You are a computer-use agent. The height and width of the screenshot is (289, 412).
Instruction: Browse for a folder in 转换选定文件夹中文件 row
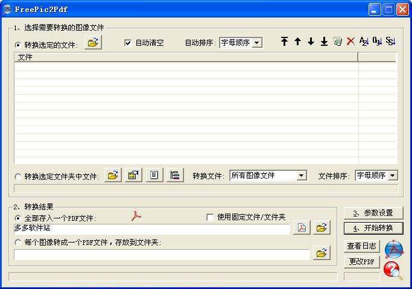click(113, 175)
